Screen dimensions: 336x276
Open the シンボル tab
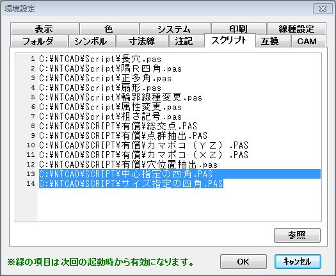click(x=92, y=41)
